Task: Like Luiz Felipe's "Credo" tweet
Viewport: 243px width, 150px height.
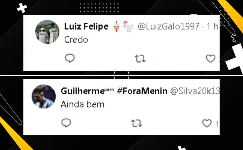Action: coord(210,59)
